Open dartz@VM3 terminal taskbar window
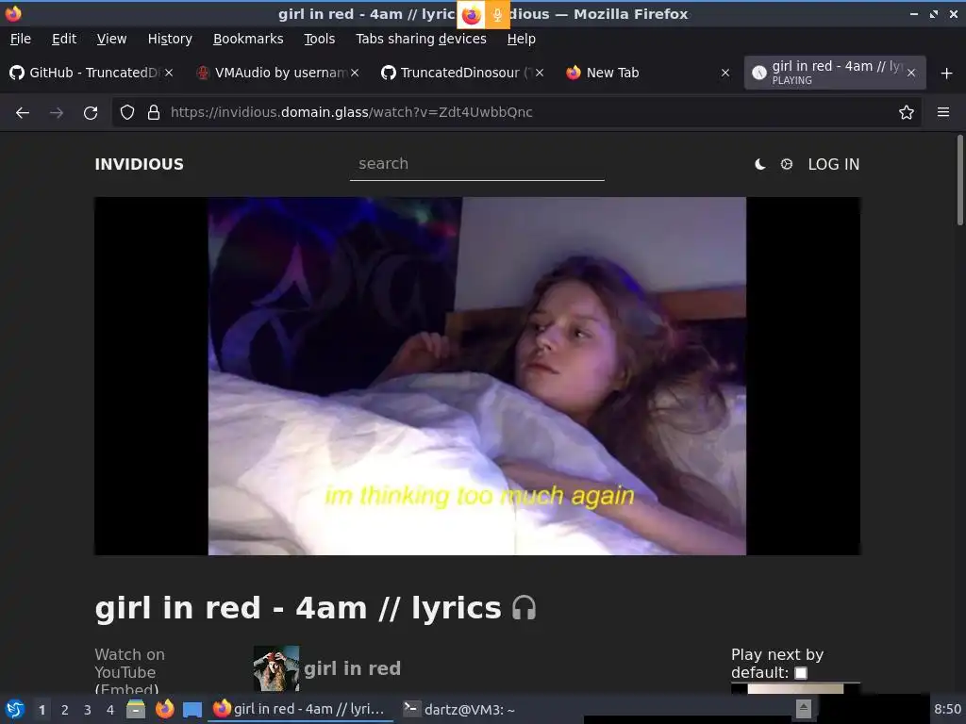This screenshot has height=724, width=966. click(x=459, y=709)
